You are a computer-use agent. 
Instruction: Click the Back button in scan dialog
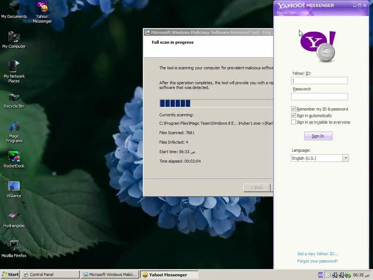(257, 188)
